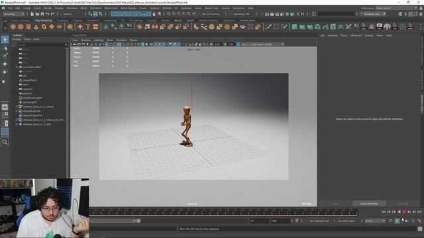Click the lock icon beside workspace selector
The image size is (424, 238).
point(421,8)
